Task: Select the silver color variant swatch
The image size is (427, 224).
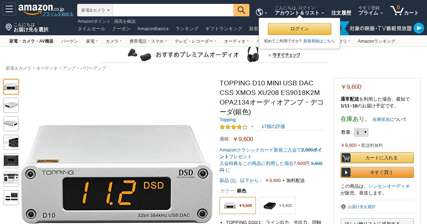Action: coord(238,206)
